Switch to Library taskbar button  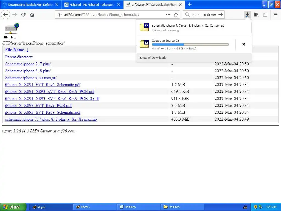(x=95, y=207)
